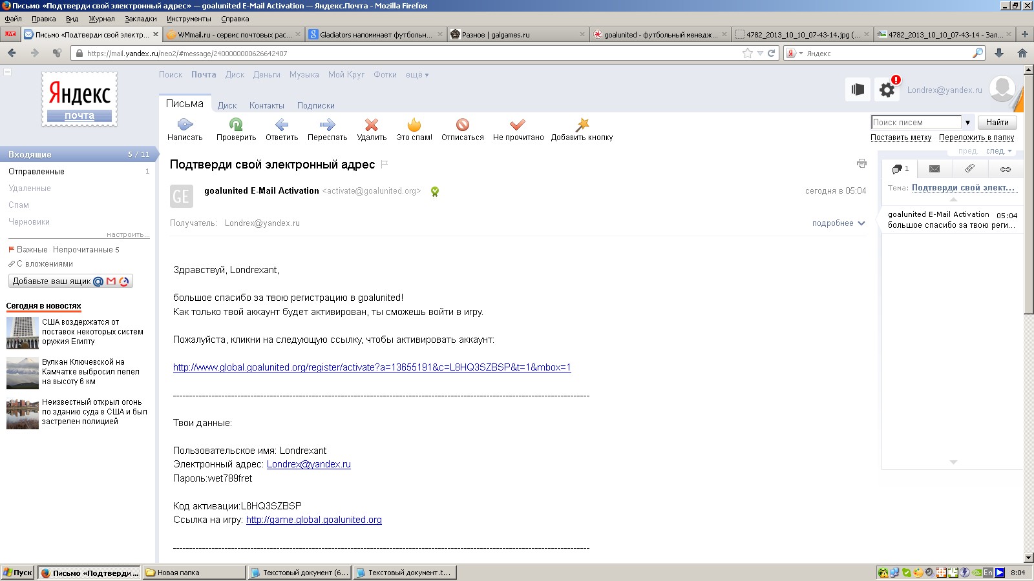Mark as unread via Не прочитано icon
Image resolution: width=1034 pixels, height=581 pixels.
coord(518,125)
